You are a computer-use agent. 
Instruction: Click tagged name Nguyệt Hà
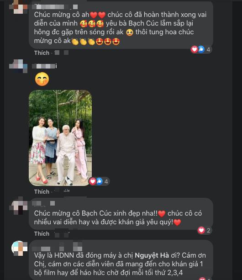152,255
